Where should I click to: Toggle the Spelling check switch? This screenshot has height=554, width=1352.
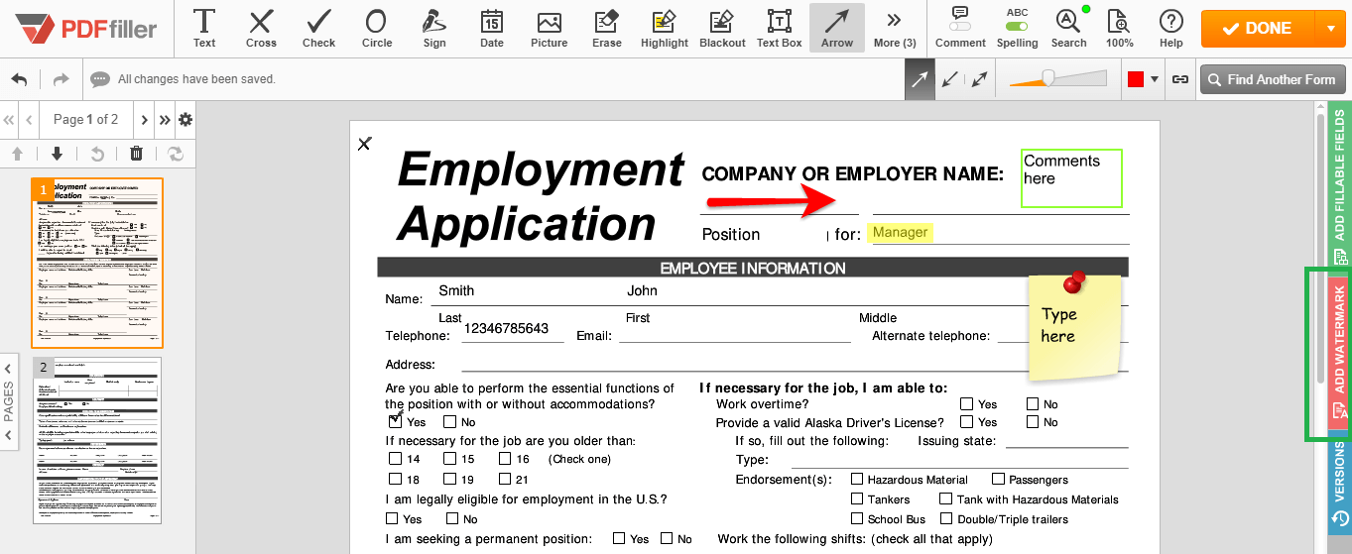coord(1017,25)
